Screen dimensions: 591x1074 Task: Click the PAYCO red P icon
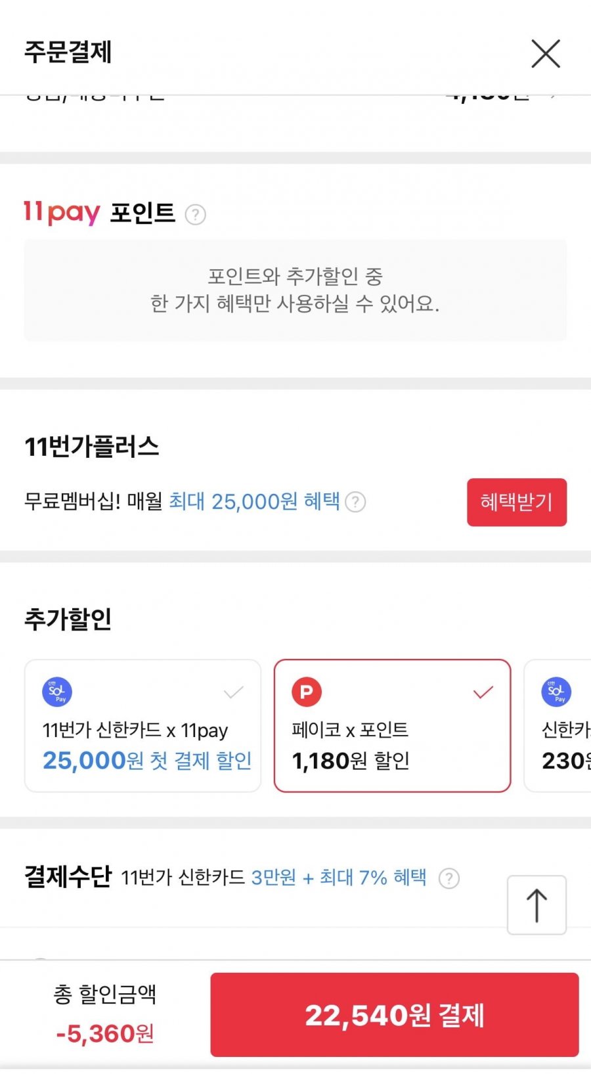click(x=306, y=692)
